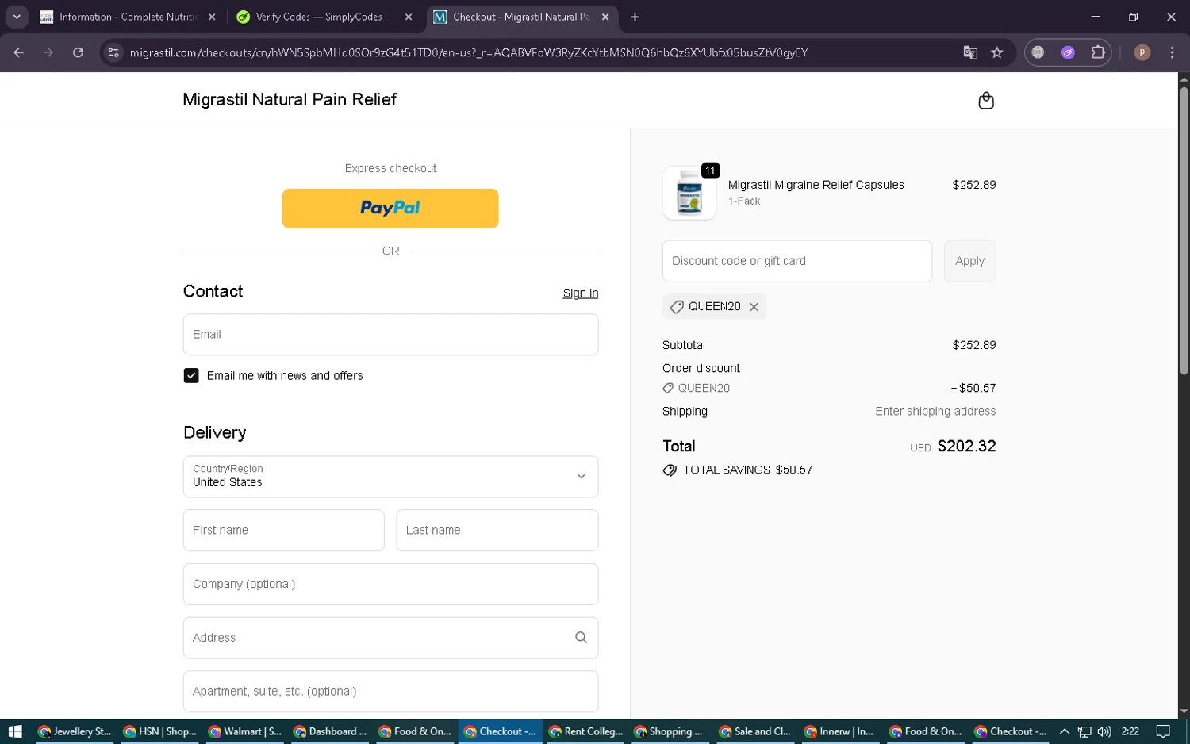Click the Migrastil capsules product thumbnail

pos(689,193)
